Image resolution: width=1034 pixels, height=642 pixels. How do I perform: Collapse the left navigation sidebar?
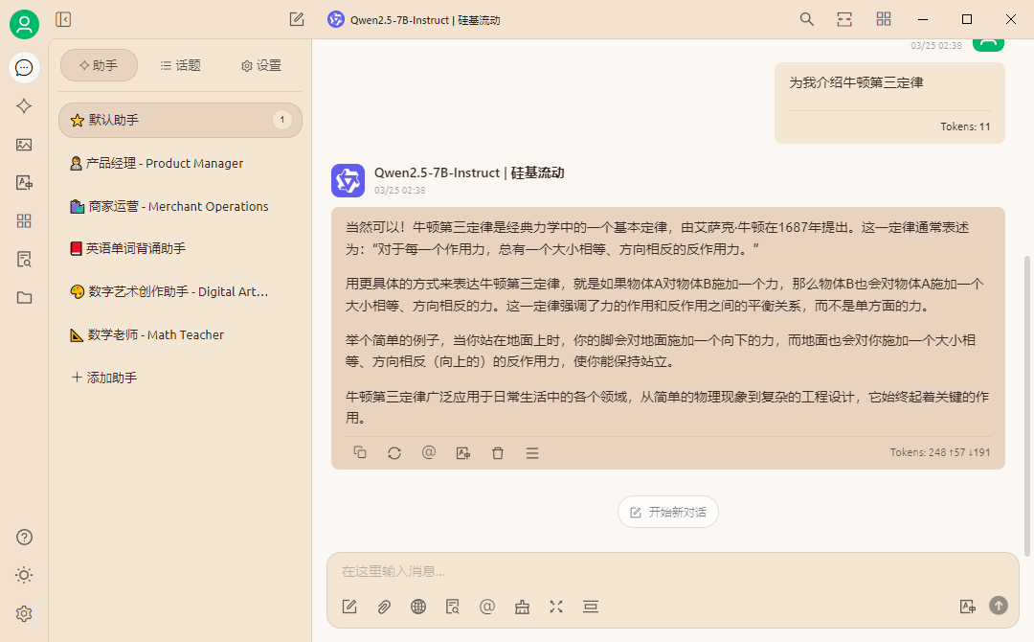62,18
